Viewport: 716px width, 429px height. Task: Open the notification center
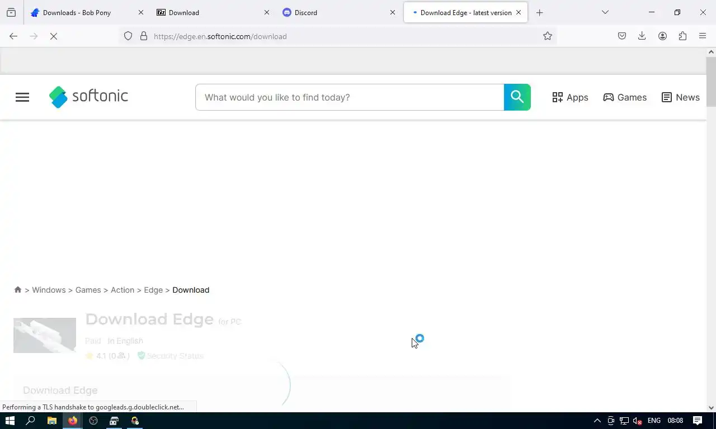(x=698, y=421)
